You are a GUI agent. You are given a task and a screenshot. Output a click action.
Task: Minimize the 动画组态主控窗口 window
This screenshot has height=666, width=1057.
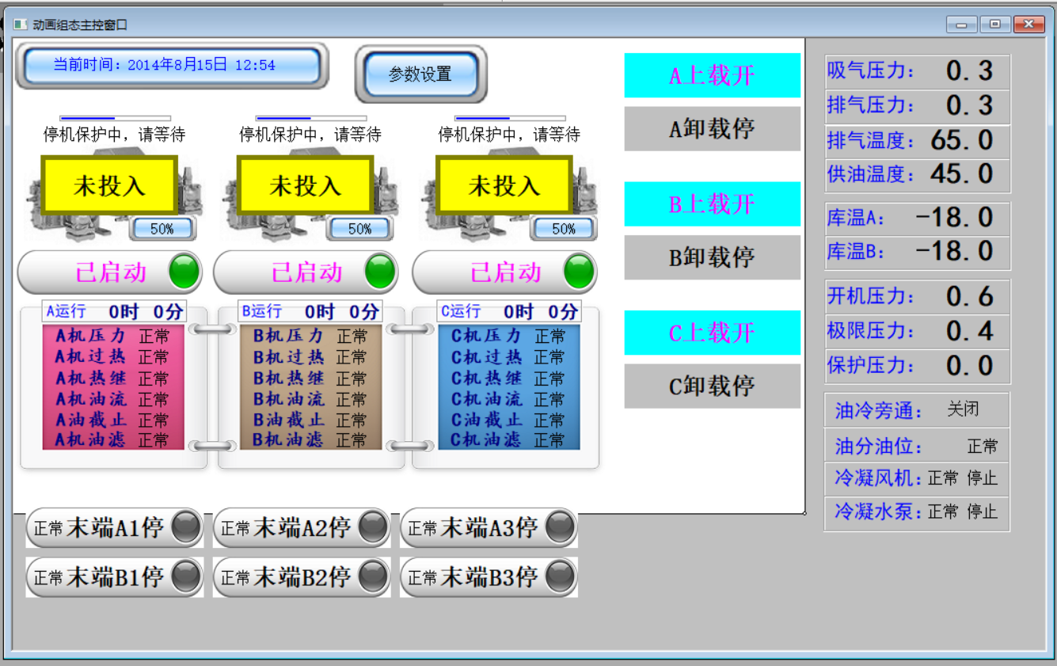[x=961, y=25]
